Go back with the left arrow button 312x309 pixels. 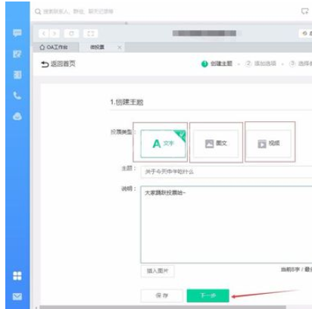click(x=44, y=33)
